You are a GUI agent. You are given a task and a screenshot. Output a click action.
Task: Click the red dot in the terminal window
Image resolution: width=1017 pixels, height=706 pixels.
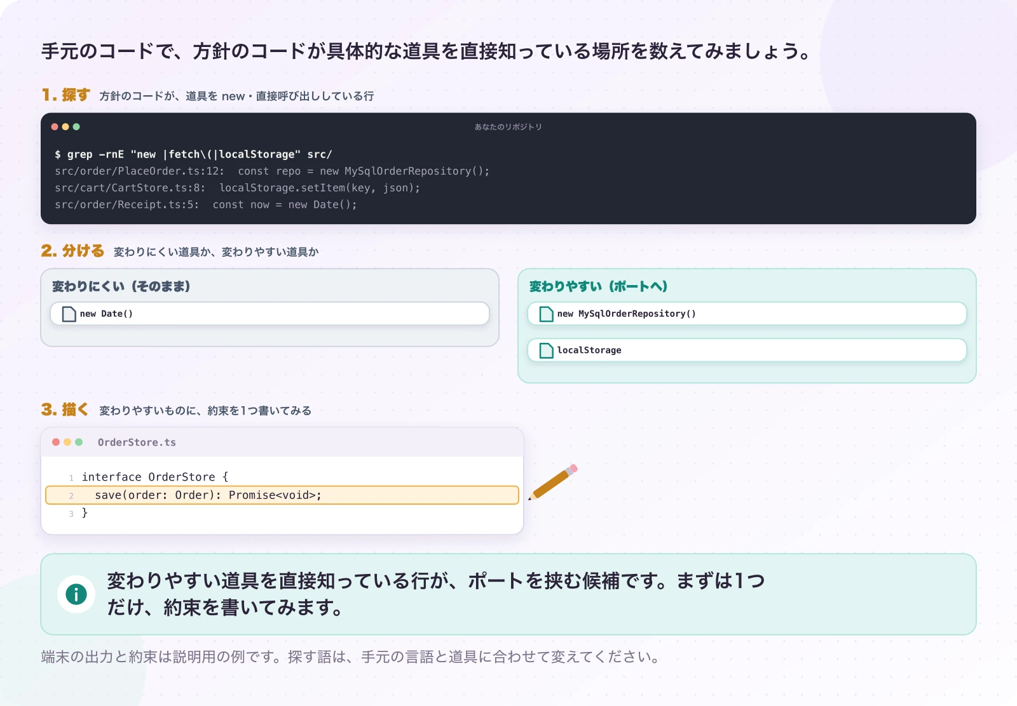coord(55,127)
